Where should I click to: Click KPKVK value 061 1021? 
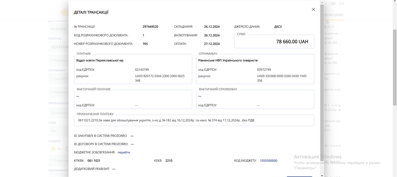click(94, 161)
